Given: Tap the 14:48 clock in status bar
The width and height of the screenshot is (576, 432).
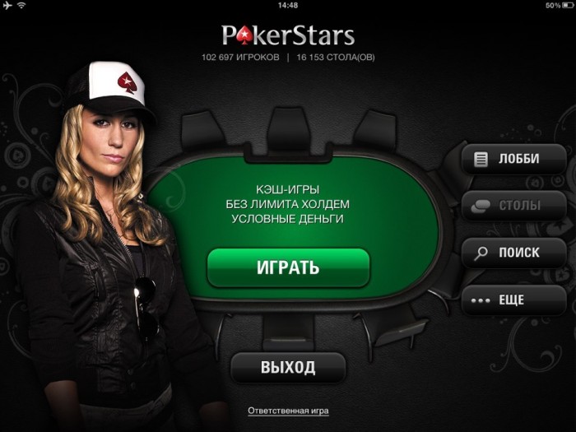Looking at the screenshot, I should tap(288, 5).
